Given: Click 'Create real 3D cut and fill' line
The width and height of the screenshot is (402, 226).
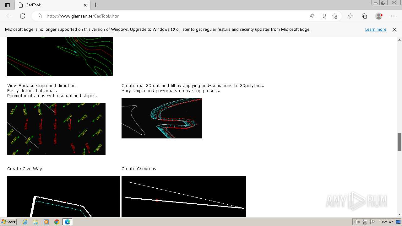Looking at the screenshot, I should pos(193,85).
